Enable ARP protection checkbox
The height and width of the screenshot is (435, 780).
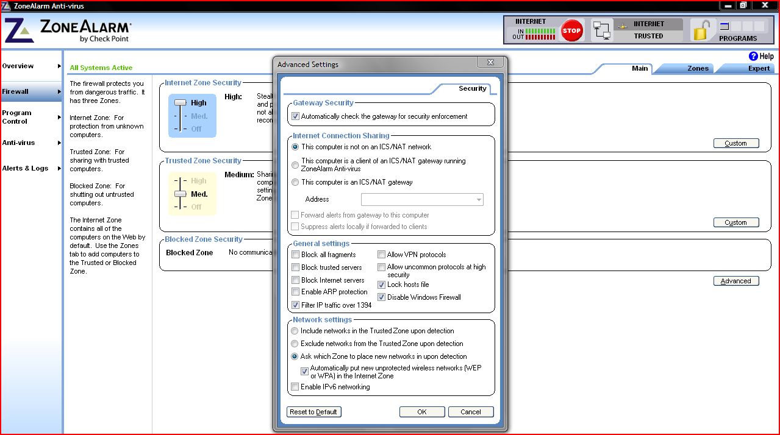click(296, 292)
